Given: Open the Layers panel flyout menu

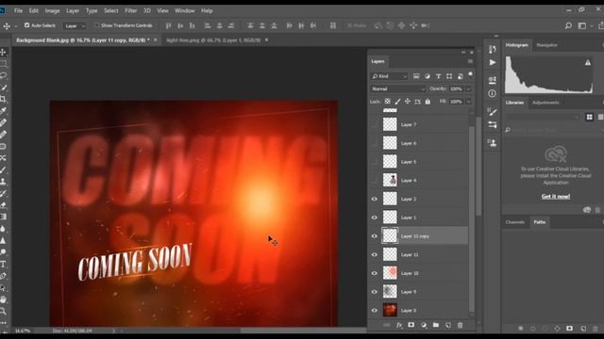Looking at the screenshot, I should (x=470, y=61).
